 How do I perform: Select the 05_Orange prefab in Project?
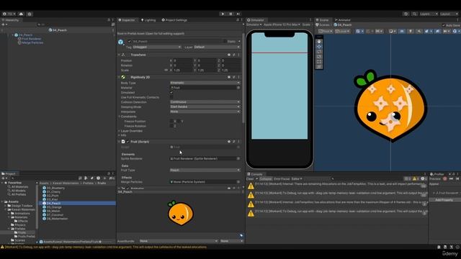pos(54,207)
